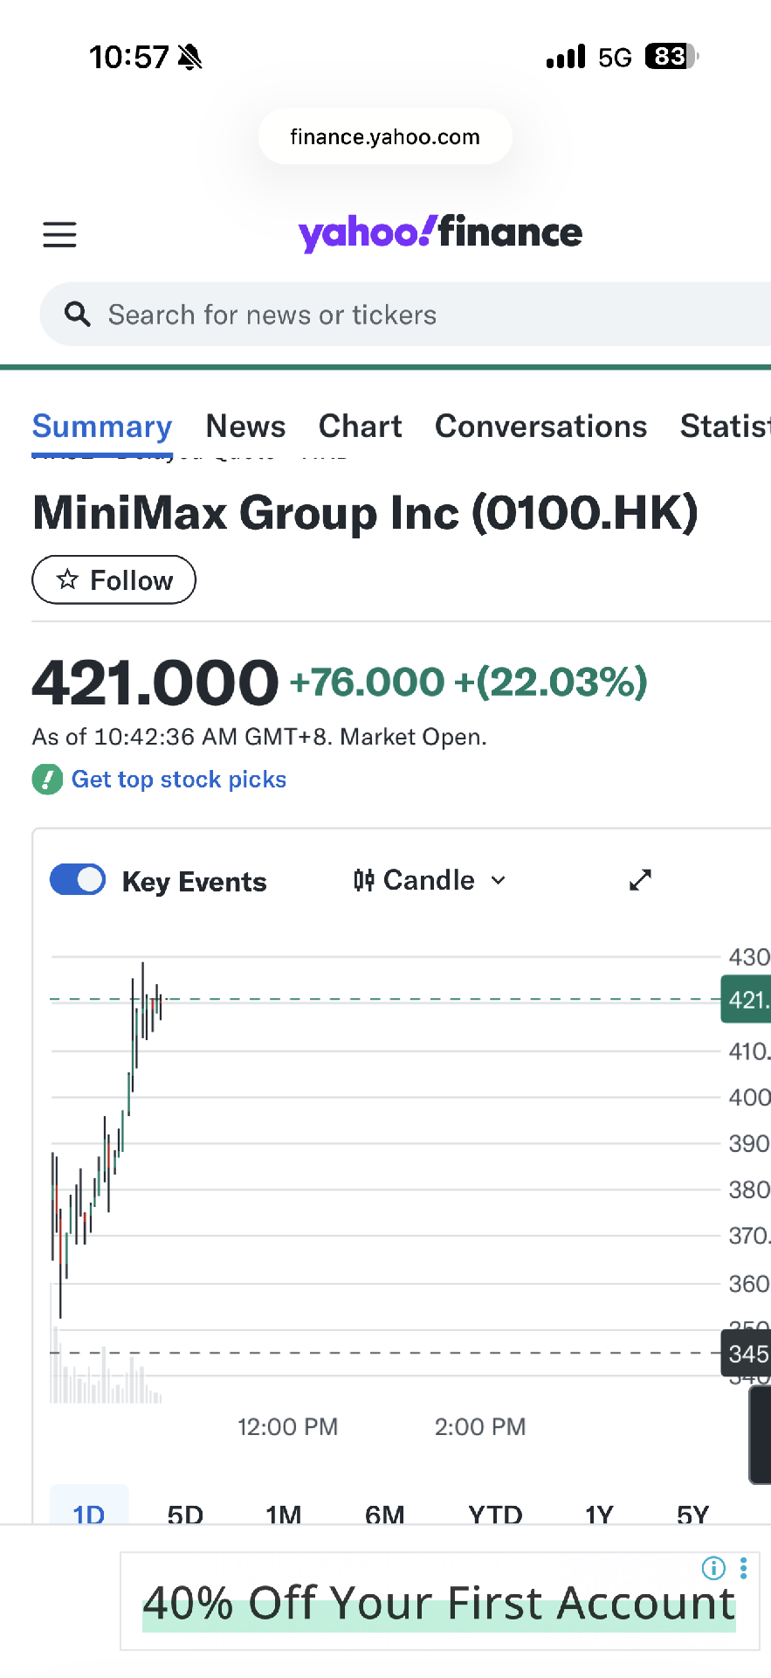Image resolution: width=771 pixels, height=1678 pixels.
Task: Open the 40% Off Your First Account ad
Action: pos(439,1604)
